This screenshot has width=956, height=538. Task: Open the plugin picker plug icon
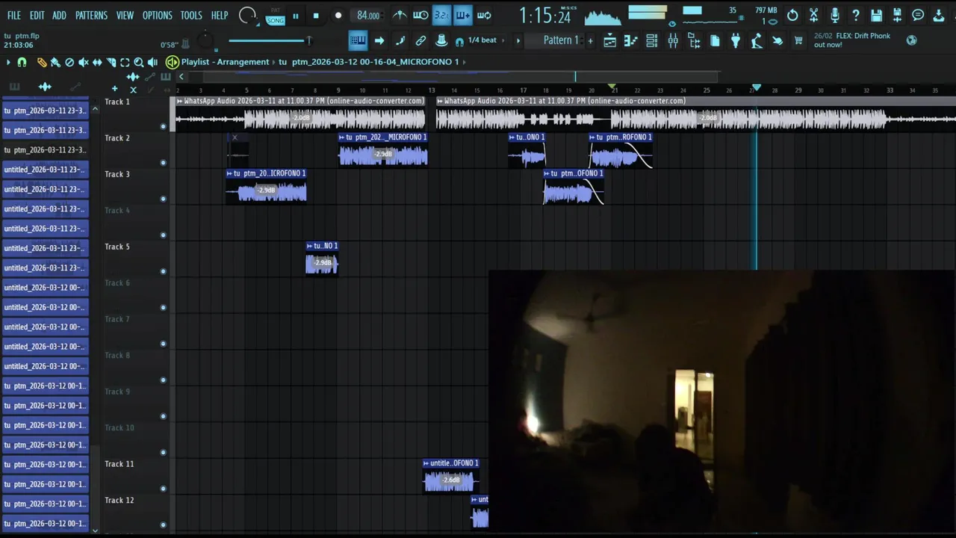736,41
